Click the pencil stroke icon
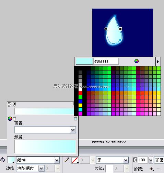164x173 pixels. pos(67,160)
